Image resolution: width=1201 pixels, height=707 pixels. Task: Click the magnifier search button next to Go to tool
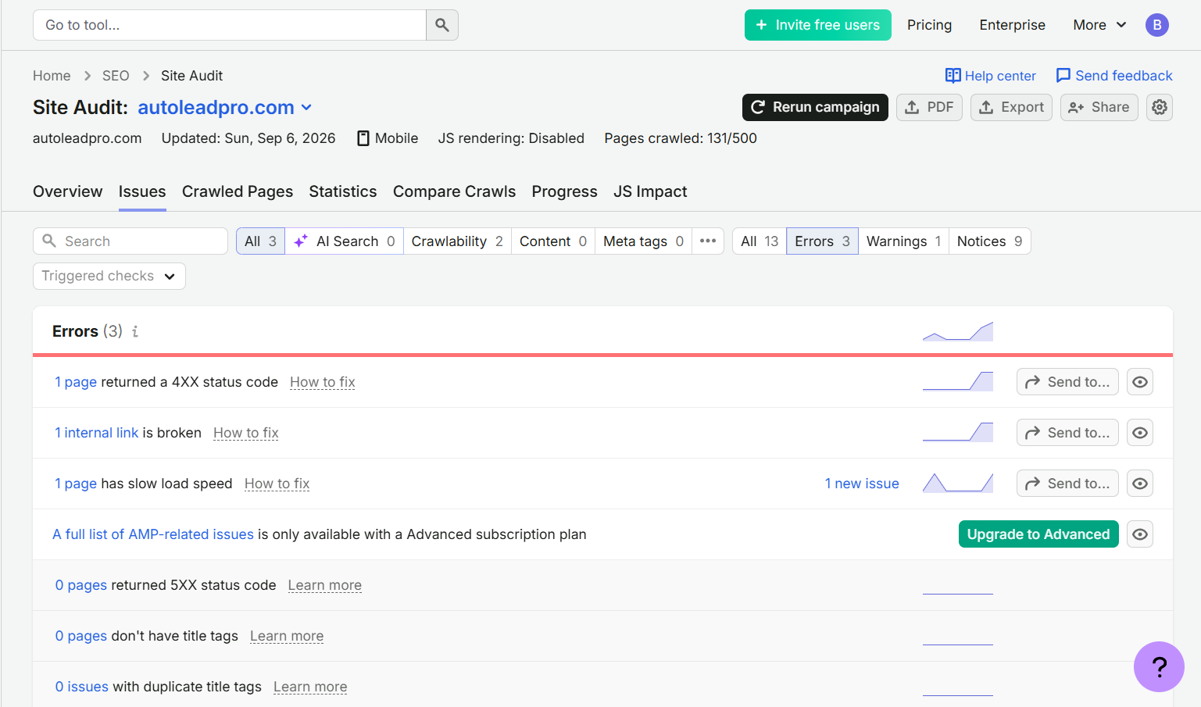442,25
